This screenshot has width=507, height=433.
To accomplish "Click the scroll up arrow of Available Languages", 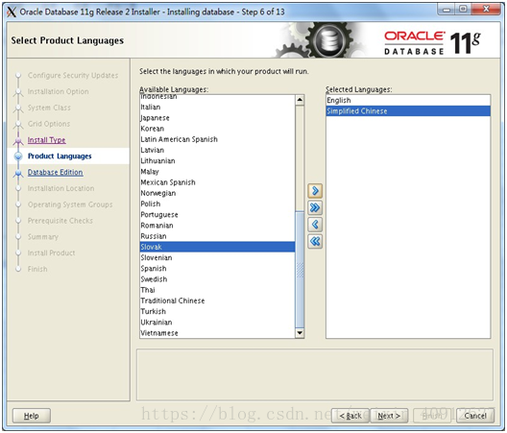I will 300,100.
